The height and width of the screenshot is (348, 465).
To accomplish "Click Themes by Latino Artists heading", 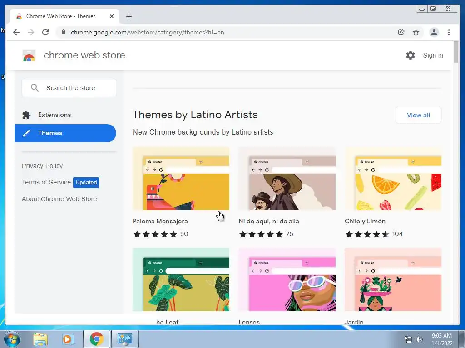I will pyautogui.click(x=195, y=115).
